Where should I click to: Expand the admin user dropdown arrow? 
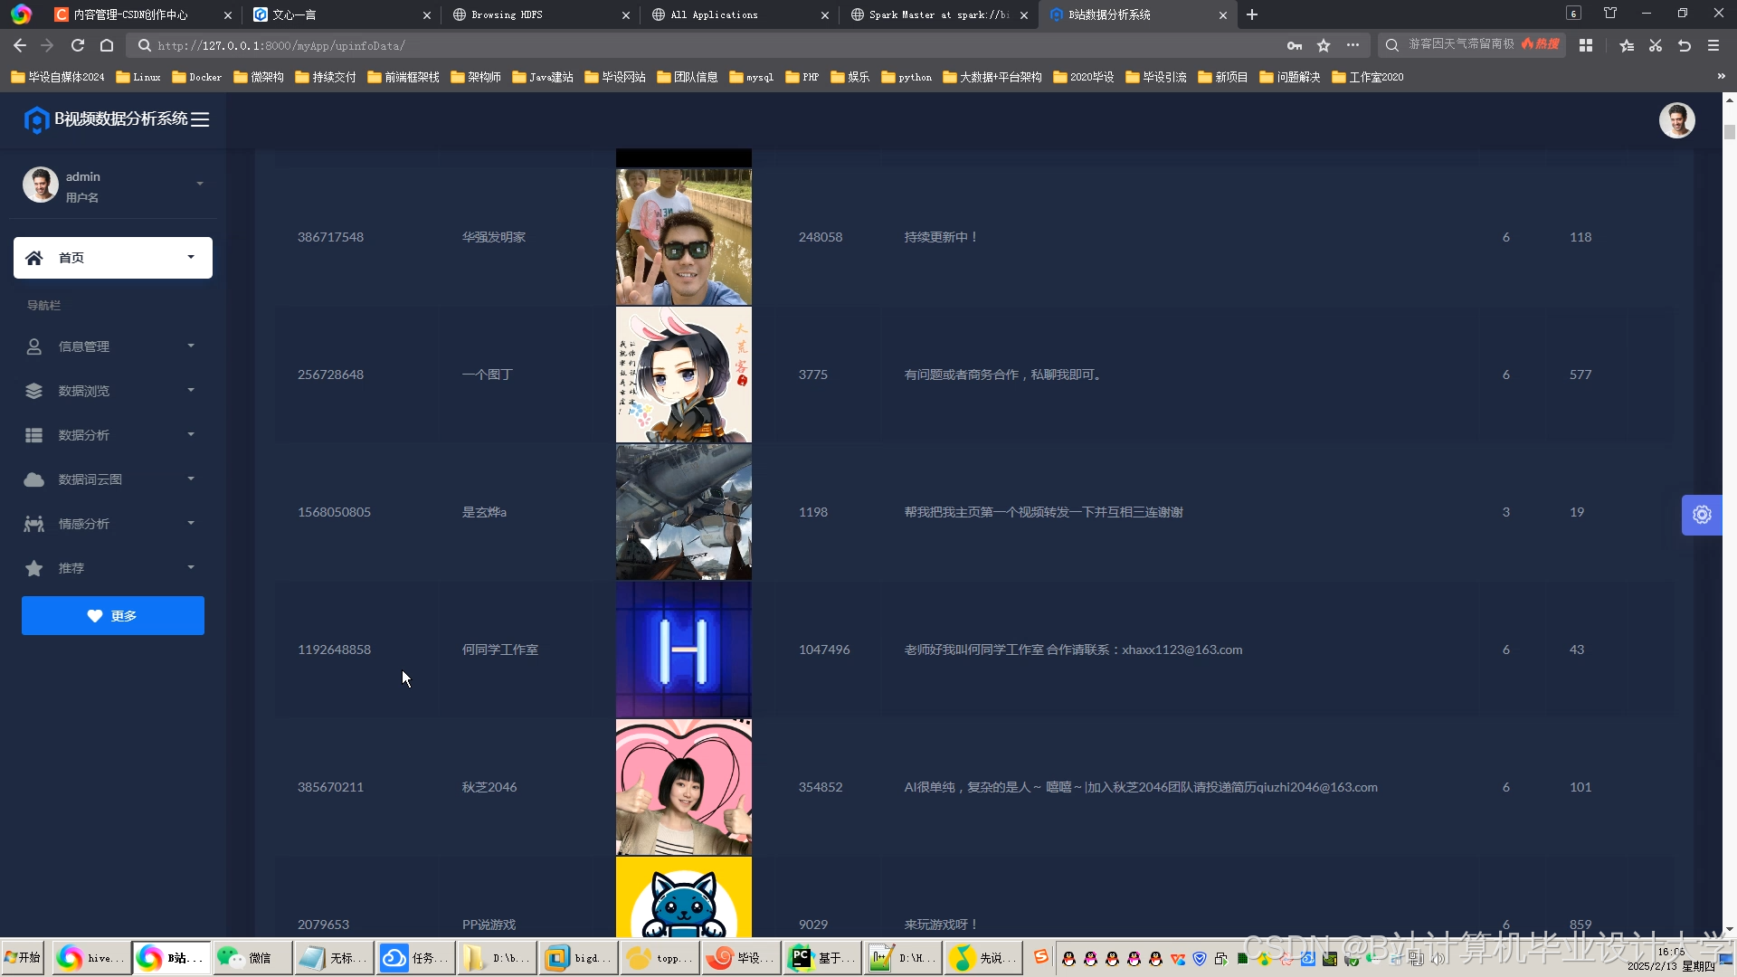point(200,185)
